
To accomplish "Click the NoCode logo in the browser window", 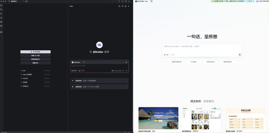I will click(140, 1).
